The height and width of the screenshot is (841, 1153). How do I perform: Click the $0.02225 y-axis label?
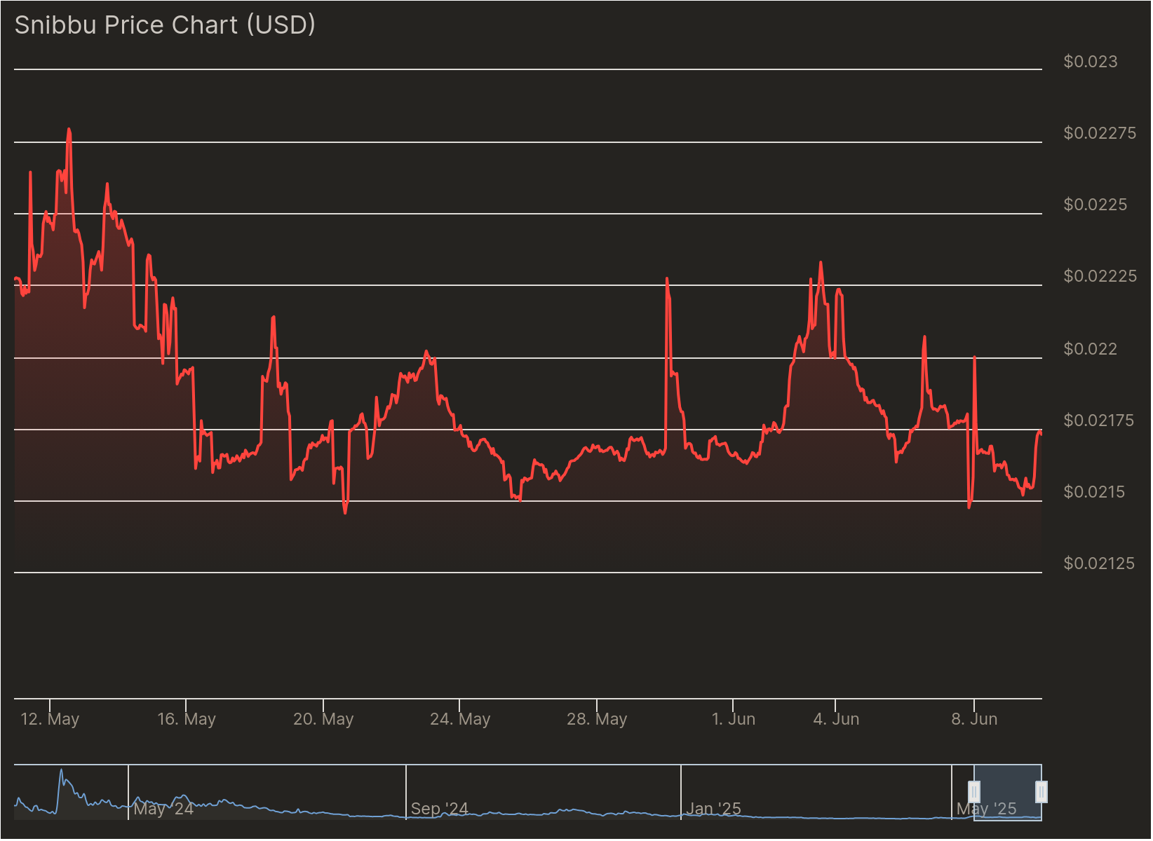pos(1100,277)
